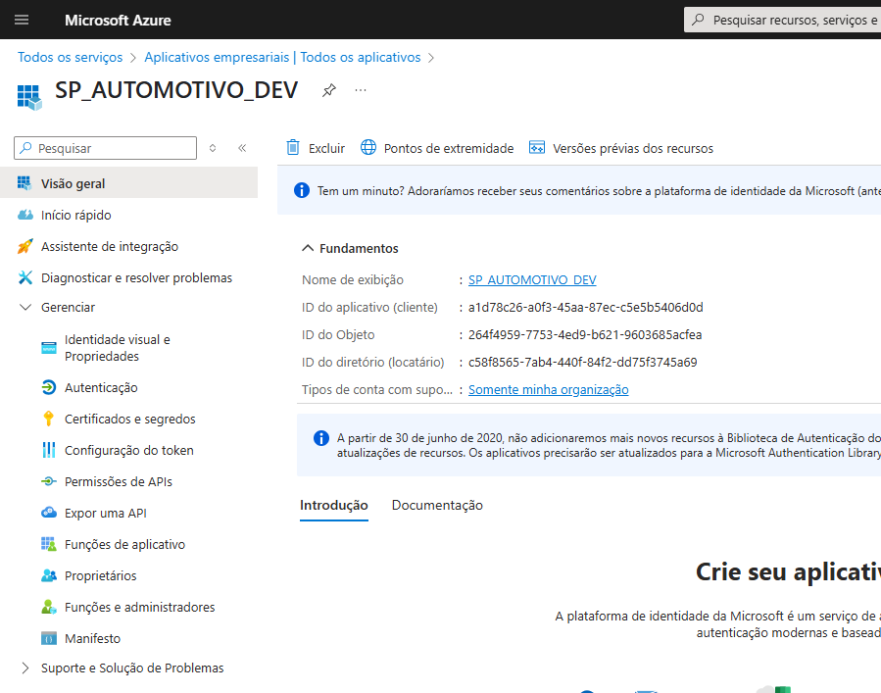This screenshot has width=881, height=693.
Task: Click the Versões prévias dos recursos icon
Action: coord(537,147)
